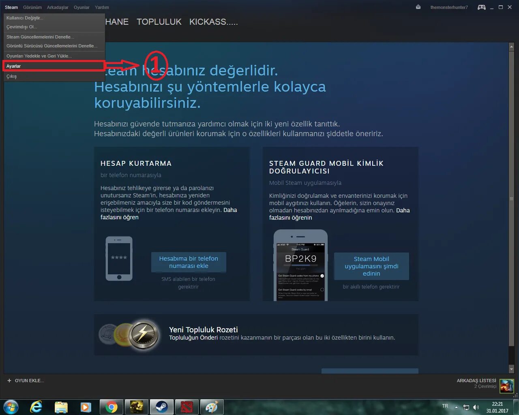Open the Oyunlar menu
Screen dimensions: 519x415
pyautogui.click(x=81, y=7)
